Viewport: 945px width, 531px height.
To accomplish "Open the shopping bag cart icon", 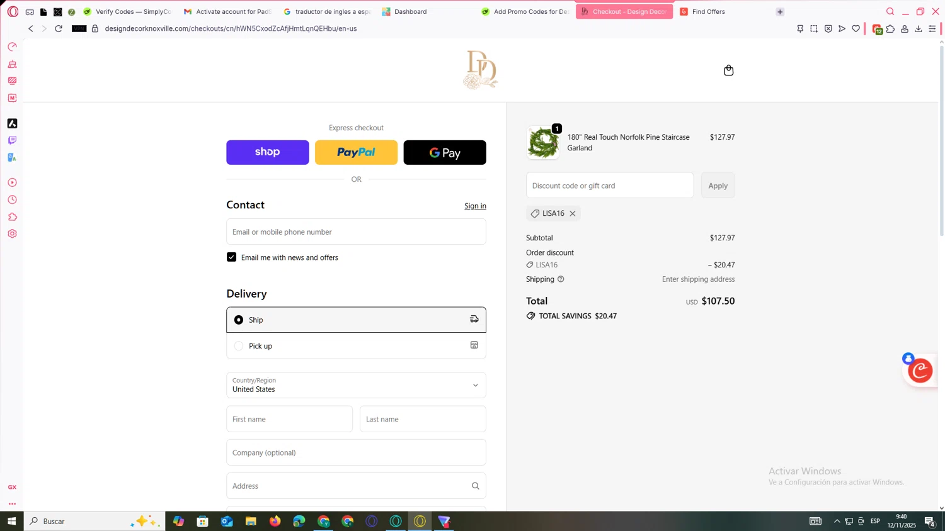I will point(729,70).
